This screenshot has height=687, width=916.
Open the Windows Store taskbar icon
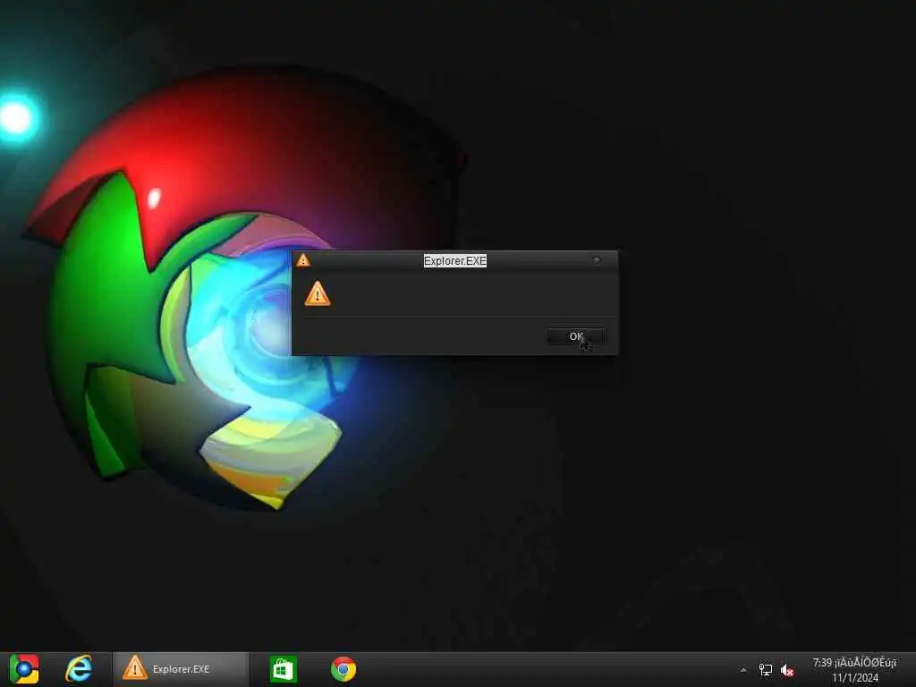(x=284, y=669)
